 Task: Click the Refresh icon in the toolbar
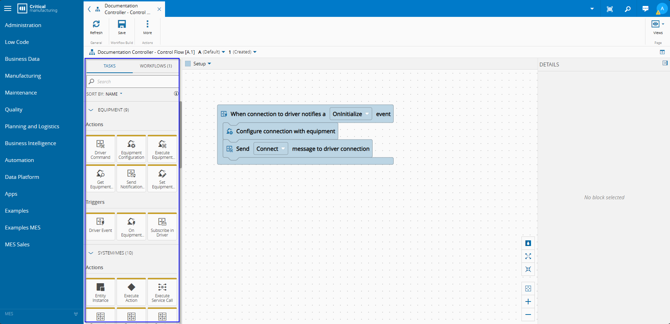[x=96, y=24]
